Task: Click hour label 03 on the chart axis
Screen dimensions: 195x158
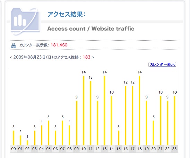Action: click(34, 149)
